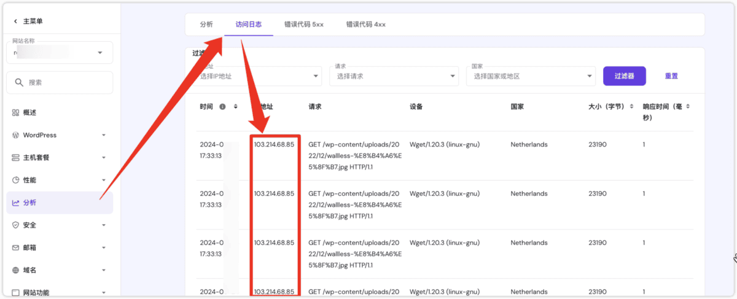
Task: Expand the 邮箱 sidebar section
Action: (103, 248)
